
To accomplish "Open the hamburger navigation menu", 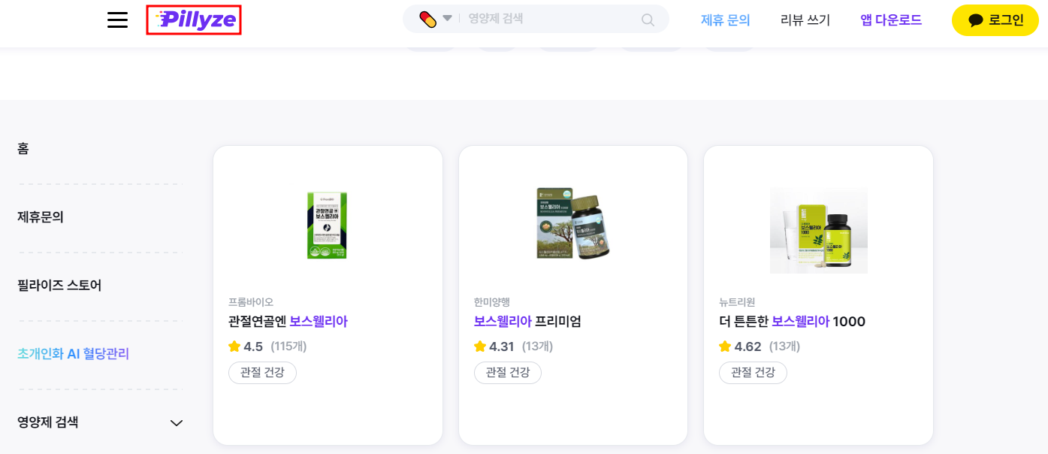I will [x=117, y=20].
